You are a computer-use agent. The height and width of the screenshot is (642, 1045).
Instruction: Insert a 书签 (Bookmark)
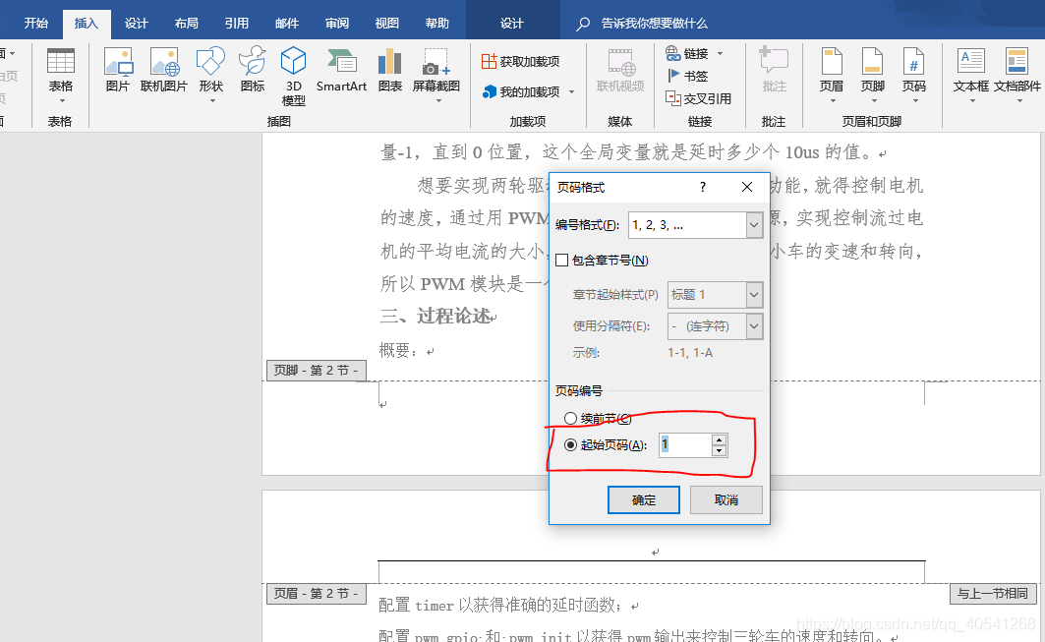tap(688, 76)
